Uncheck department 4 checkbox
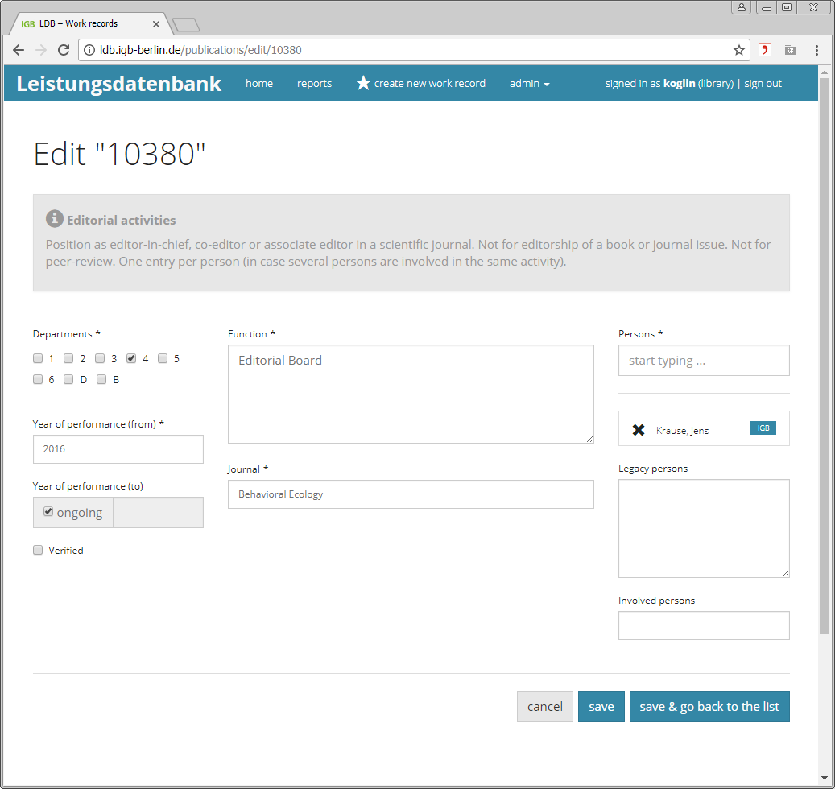This screenshot has width=835, height=789. click(131, 359)
